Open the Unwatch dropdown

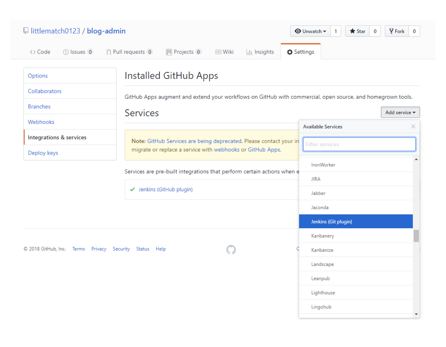310,31
